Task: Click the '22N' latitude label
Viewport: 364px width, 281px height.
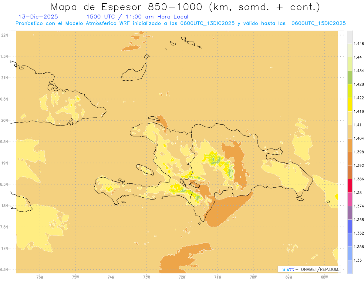Action: 5,35
